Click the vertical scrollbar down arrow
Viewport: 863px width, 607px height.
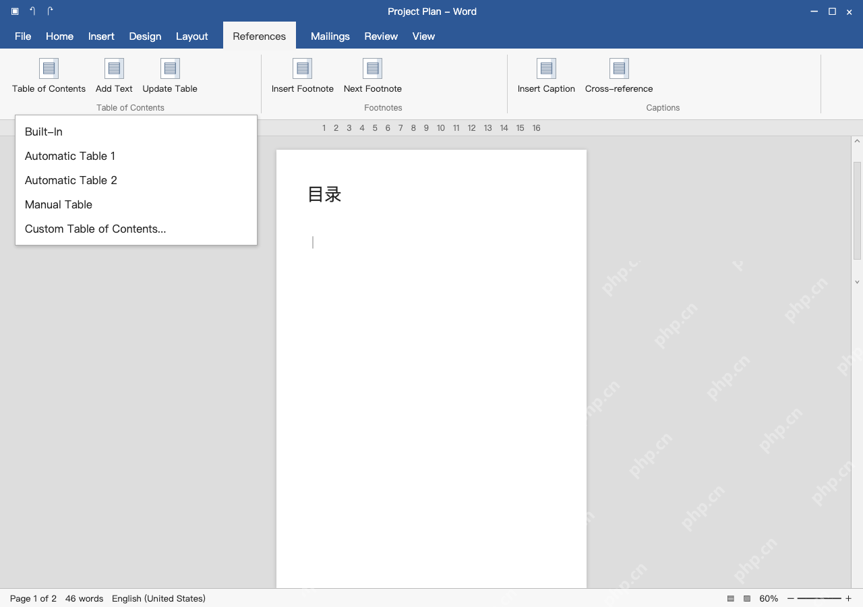point(857,283)
